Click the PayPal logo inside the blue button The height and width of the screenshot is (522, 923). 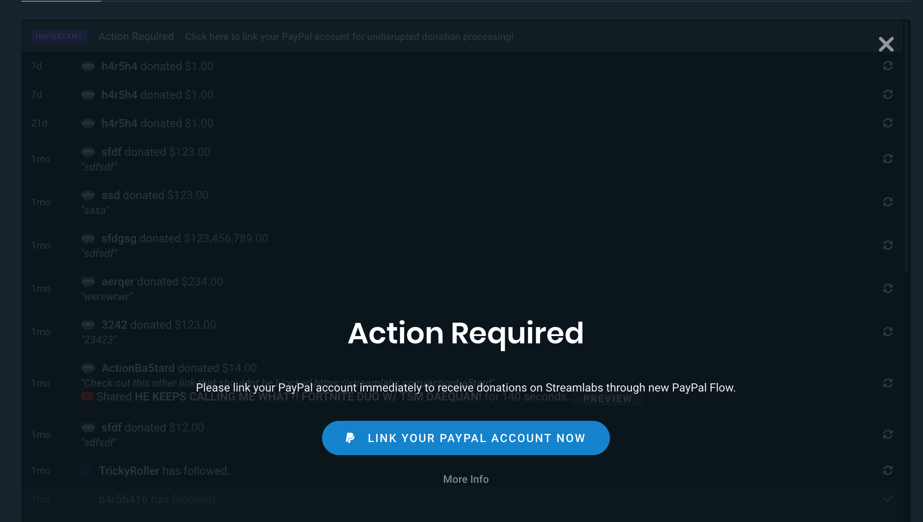click(350, 438)
